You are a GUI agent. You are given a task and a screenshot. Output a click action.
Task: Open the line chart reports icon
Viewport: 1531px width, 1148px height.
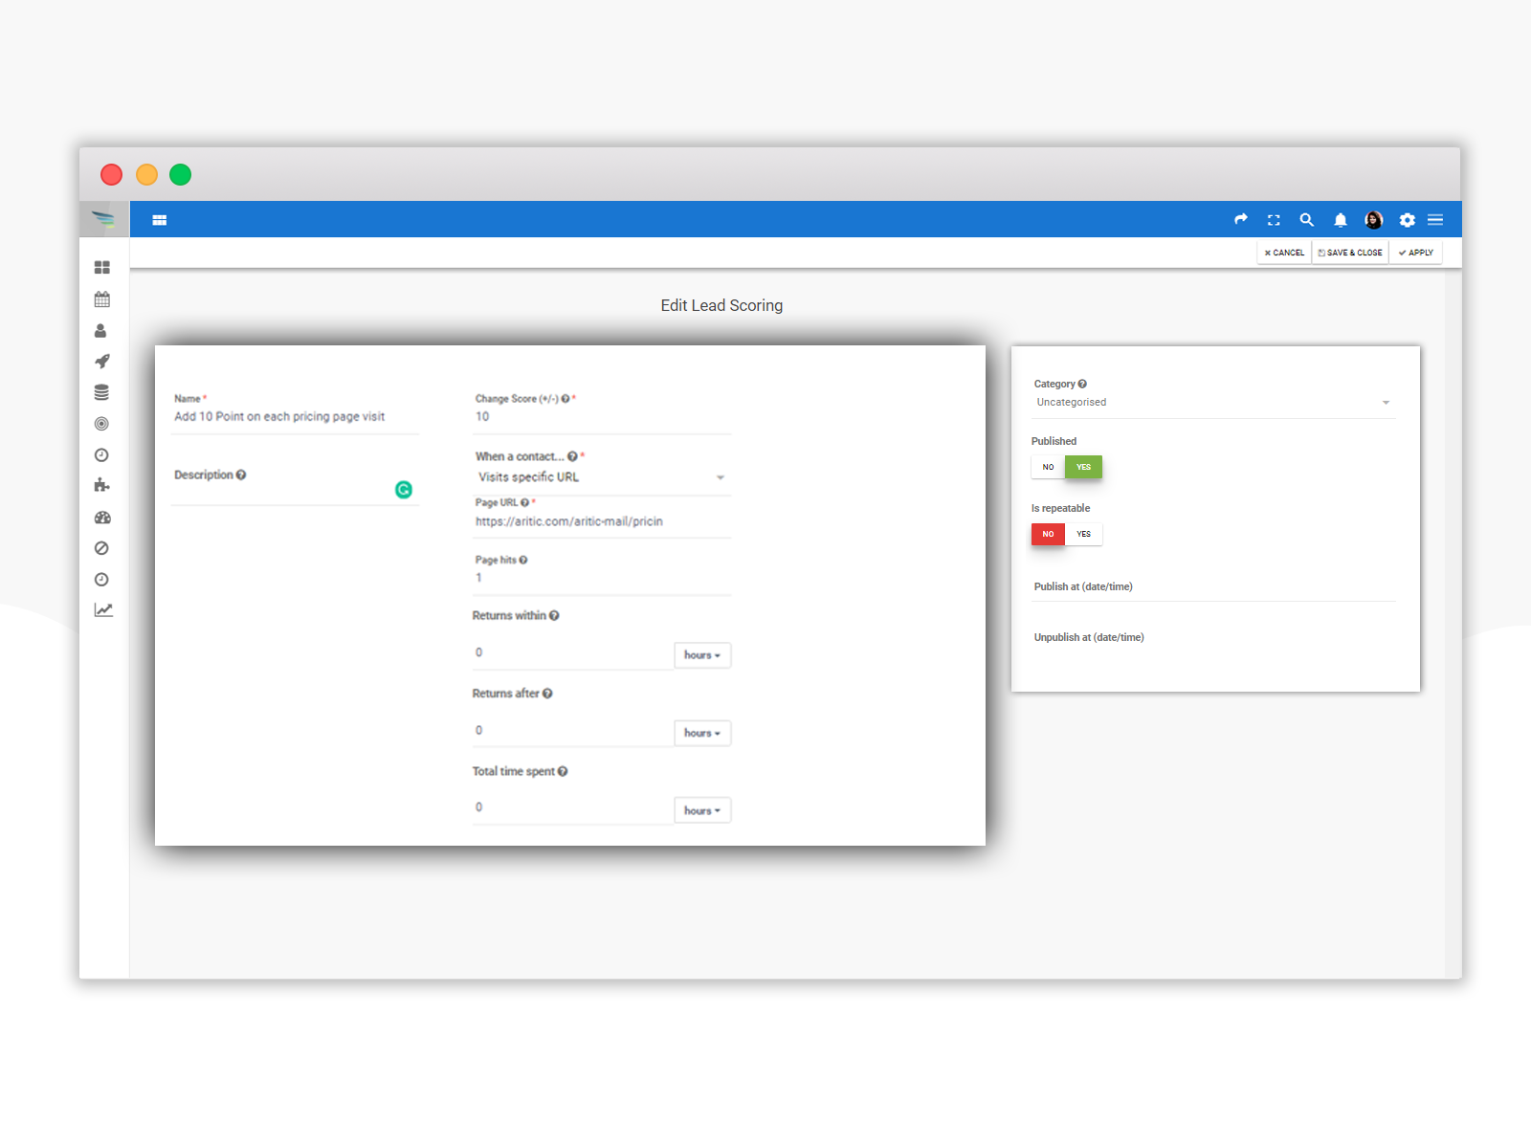(x=103, y=610)
